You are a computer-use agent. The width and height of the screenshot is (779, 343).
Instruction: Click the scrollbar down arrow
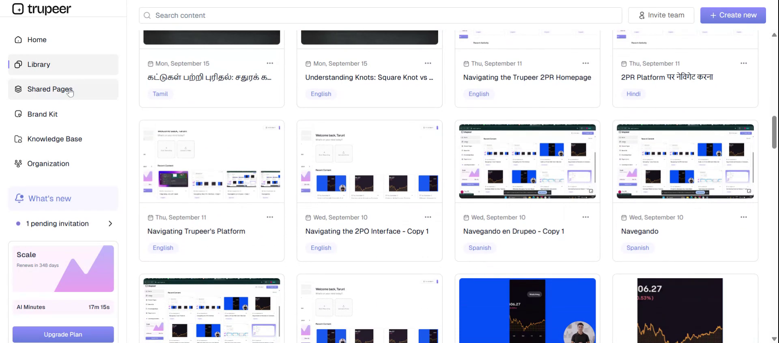pos(774,339)
